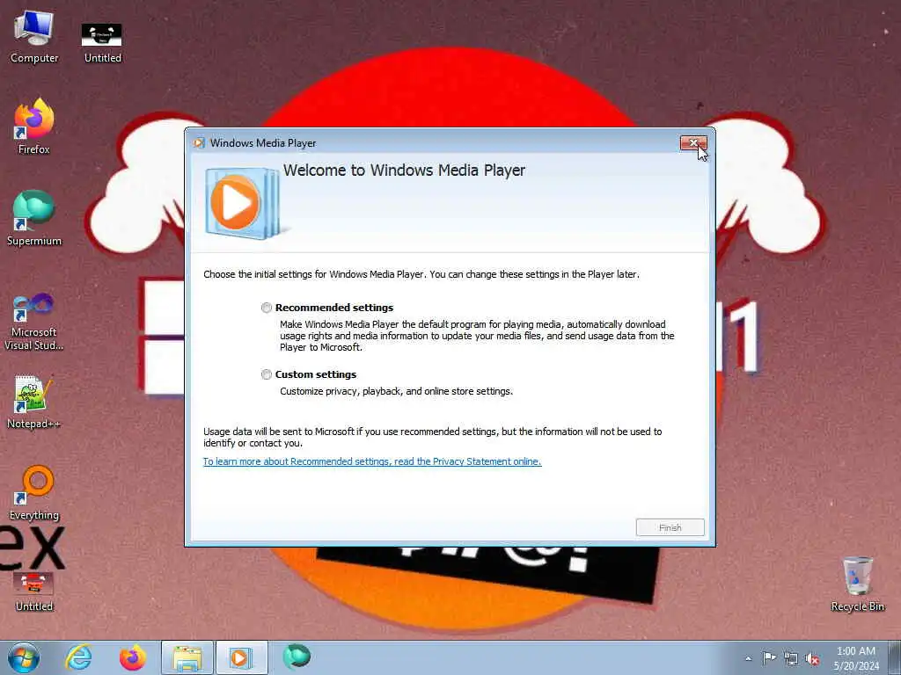
Task: Choose the Custom settings radio option
Action: (x=267, y=374)
